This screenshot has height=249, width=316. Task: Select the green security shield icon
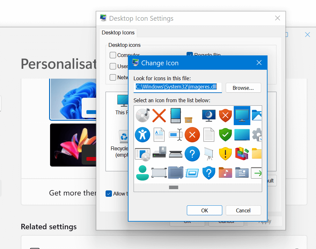pos(225,135)
